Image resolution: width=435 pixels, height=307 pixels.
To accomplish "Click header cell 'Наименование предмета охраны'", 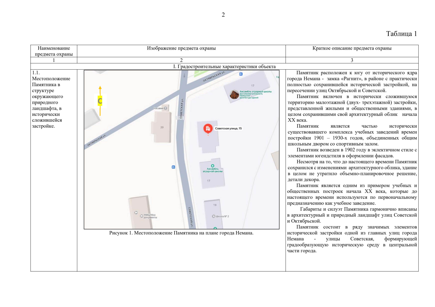I will [x=54, y=51].
